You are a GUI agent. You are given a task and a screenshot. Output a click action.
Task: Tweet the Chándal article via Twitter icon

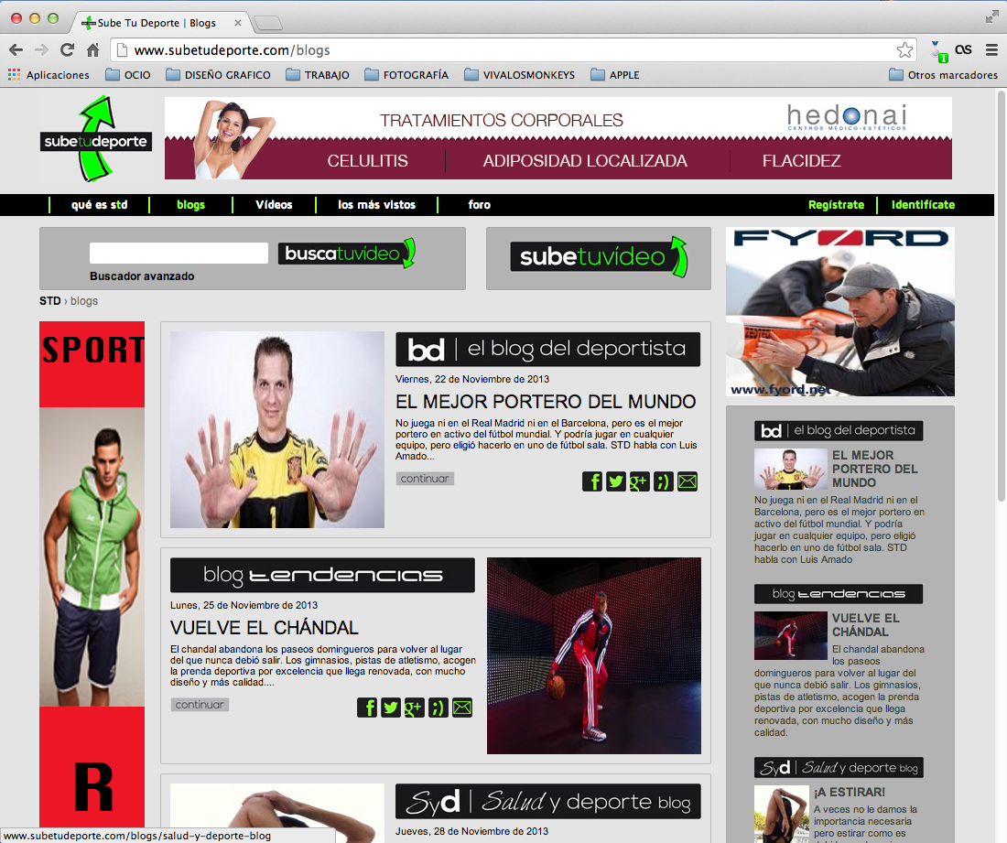click(x=391, y=707)
